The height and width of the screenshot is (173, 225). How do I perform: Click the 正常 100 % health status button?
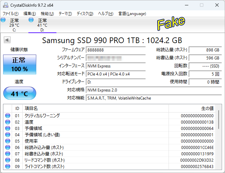[x=20, y=64]
